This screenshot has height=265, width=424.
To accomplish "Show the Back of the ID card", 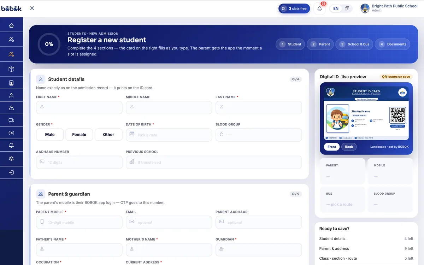I will point(349,147).
